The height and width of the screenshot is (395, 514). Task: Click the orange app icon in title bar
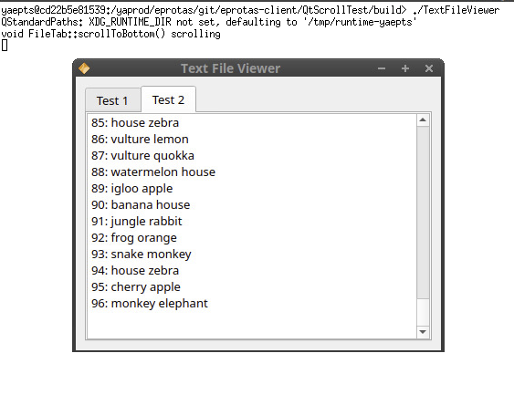pos(84,68)
